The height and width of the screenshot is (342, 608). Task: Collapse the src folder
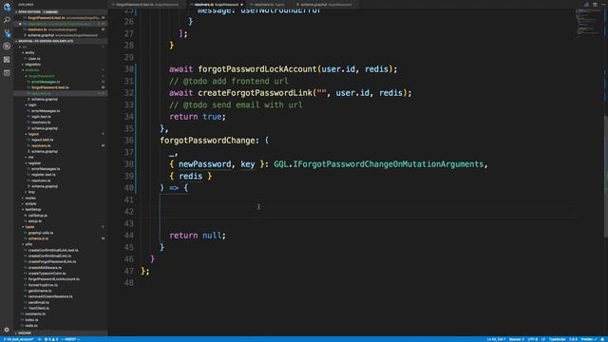click(24, 47)
